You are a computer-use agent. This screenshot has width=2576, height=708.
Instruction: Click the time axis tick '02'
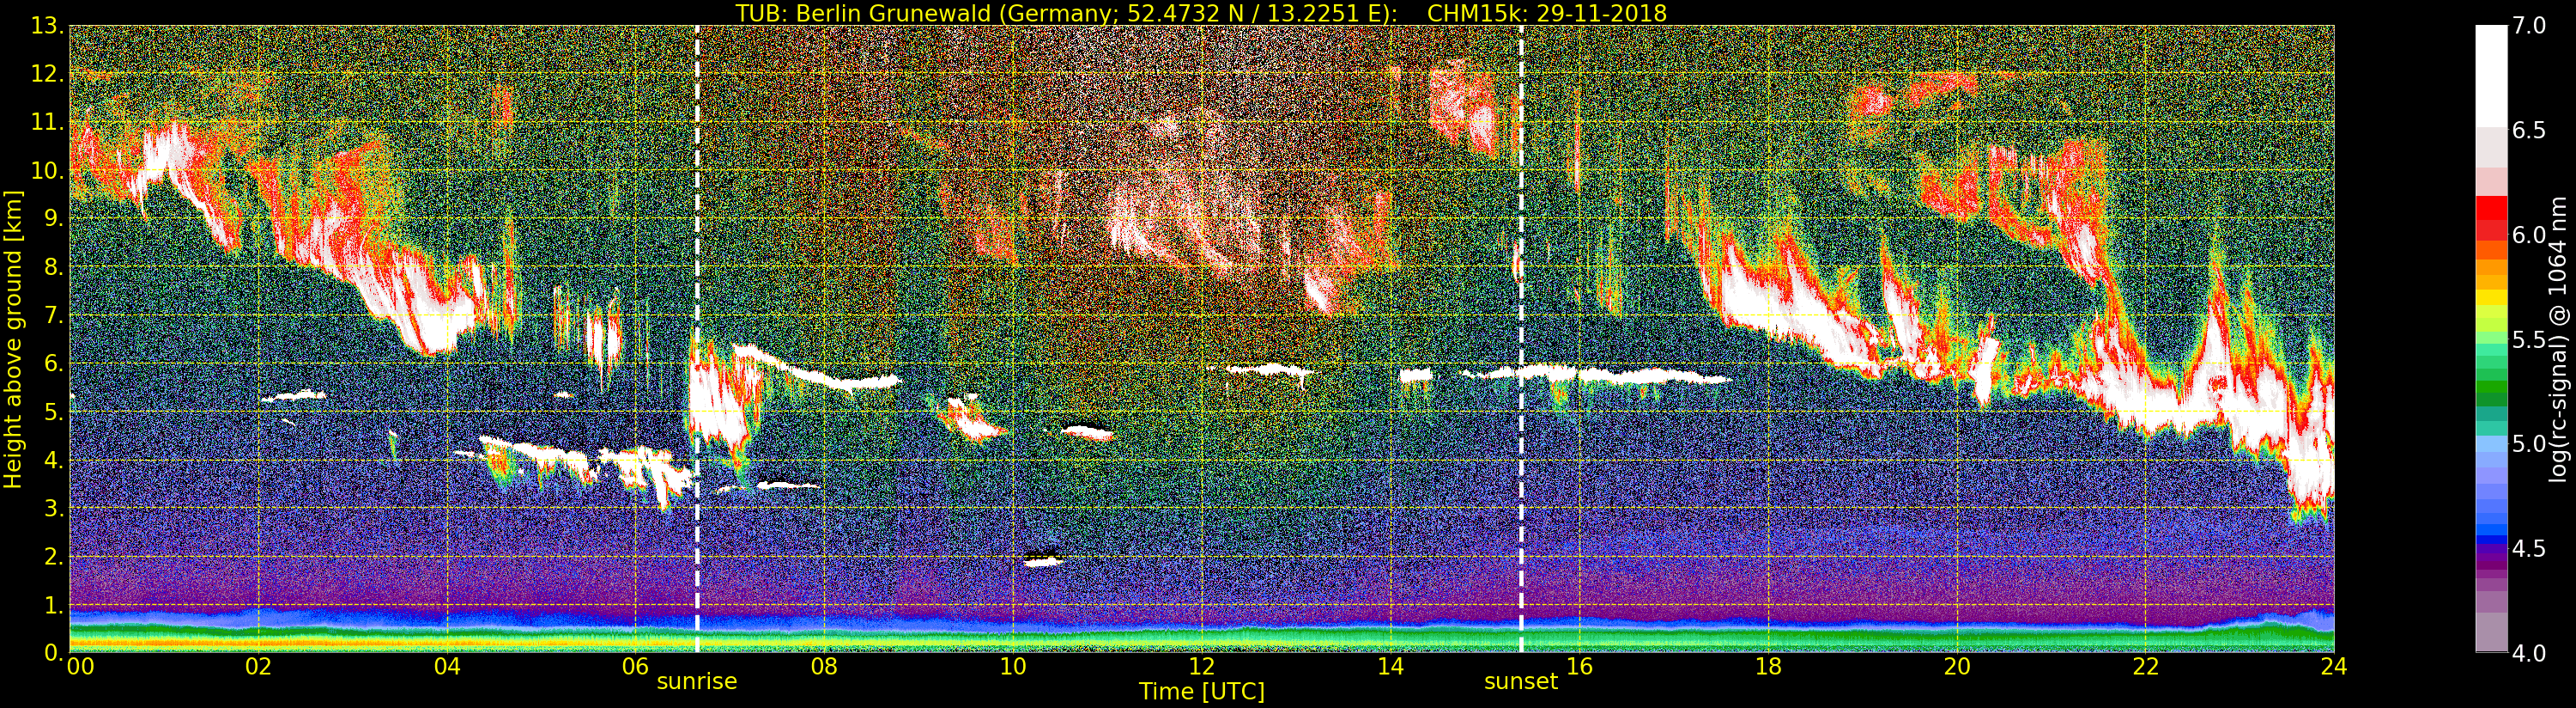(x=258, y=667)
